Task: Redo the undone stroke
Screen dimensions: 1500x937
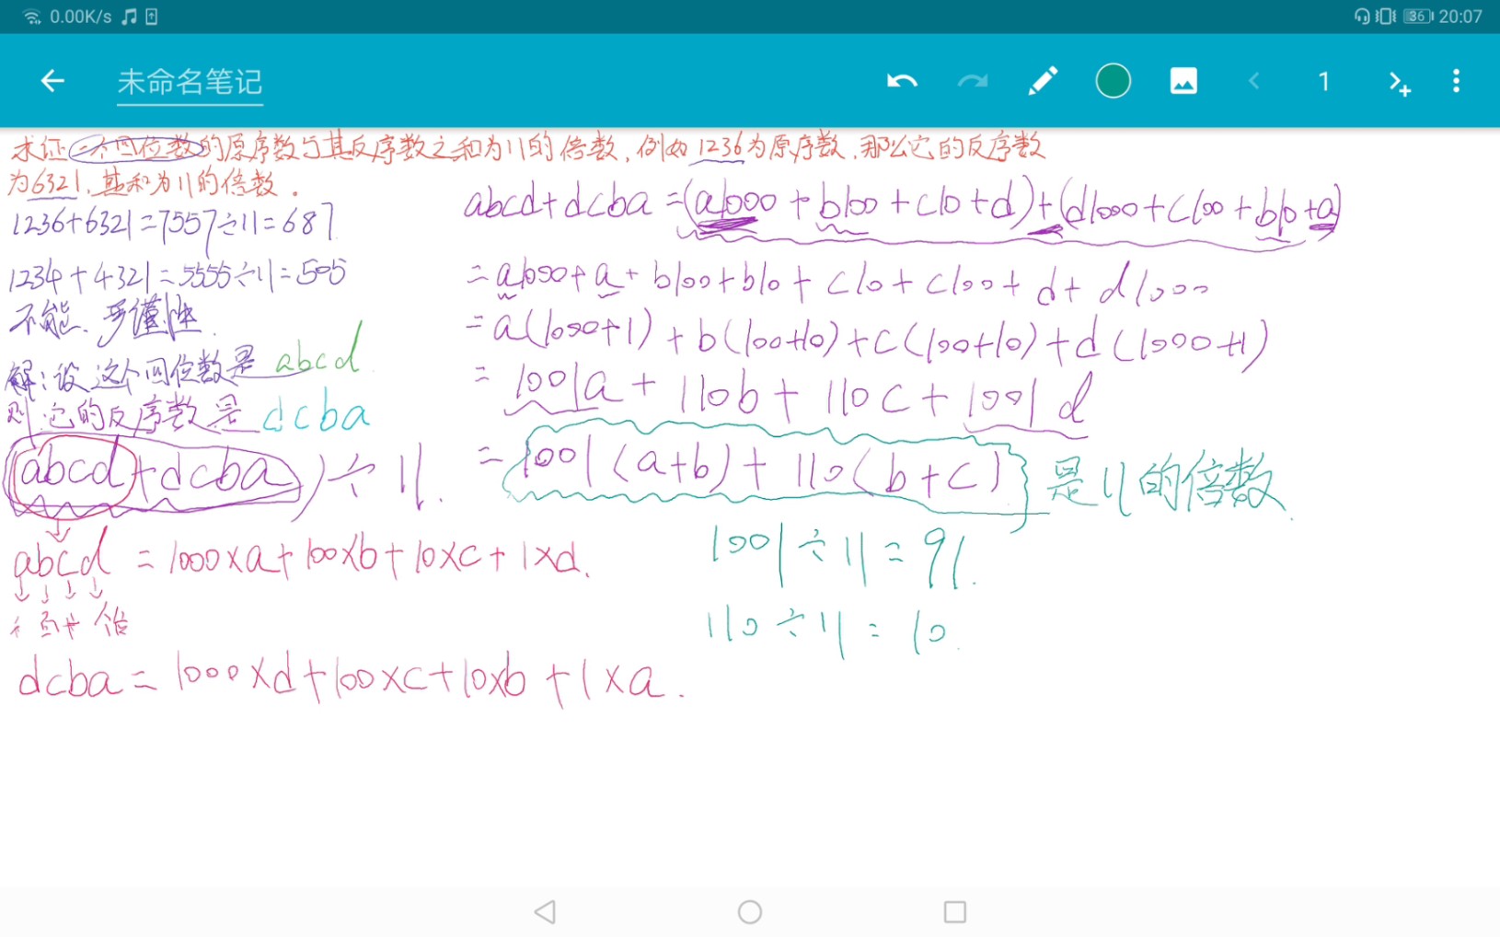Action: point(972,81)
